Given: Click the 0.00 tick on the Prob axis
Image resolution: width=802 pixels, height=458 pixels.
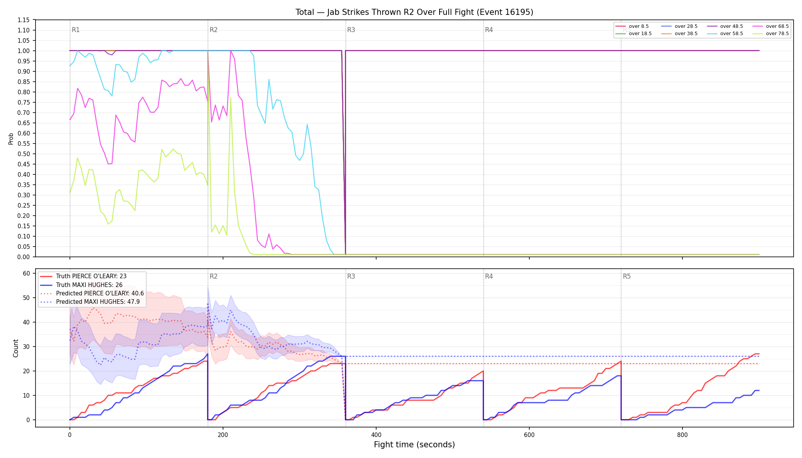Looking at the screenshot, I should click(x=24, y=257).
